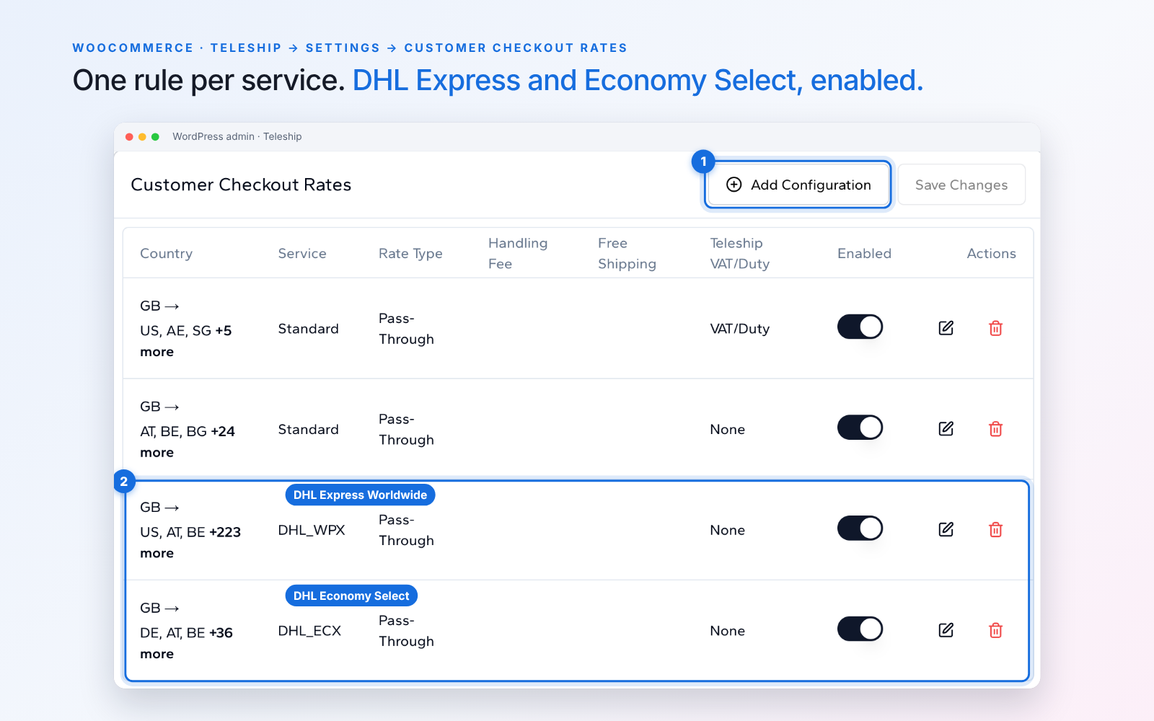1154x721 pixels.
Task: Expand '+5 more' countries in first row
Action: (x=186, y=341)
